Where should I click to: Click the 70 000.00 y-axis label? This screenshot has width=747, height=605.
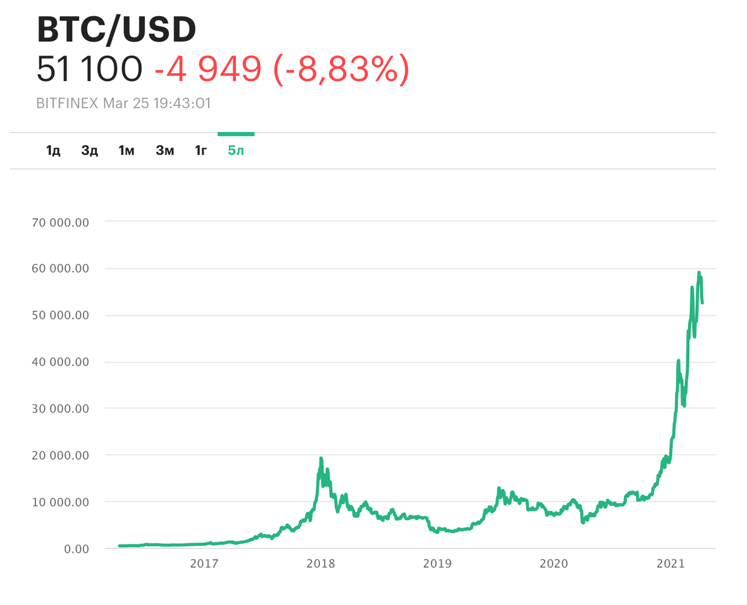point(61,222)
